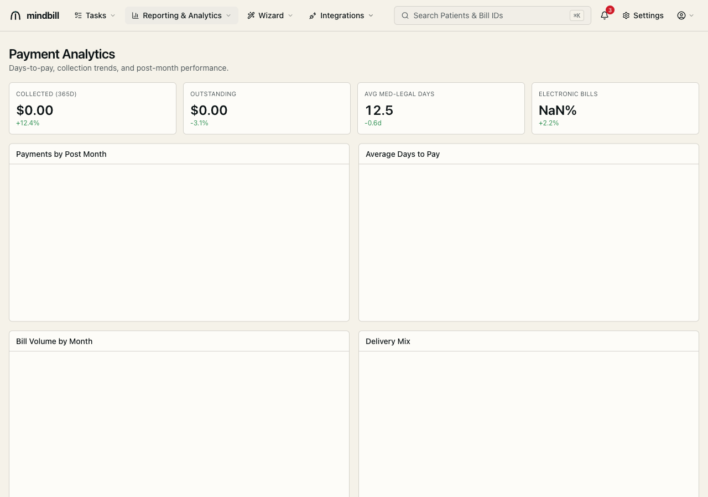The image size is (708, 497).
Task: Click the ⌘K shortcut badge
Action: pyautogui.click(x=577, y=15)
